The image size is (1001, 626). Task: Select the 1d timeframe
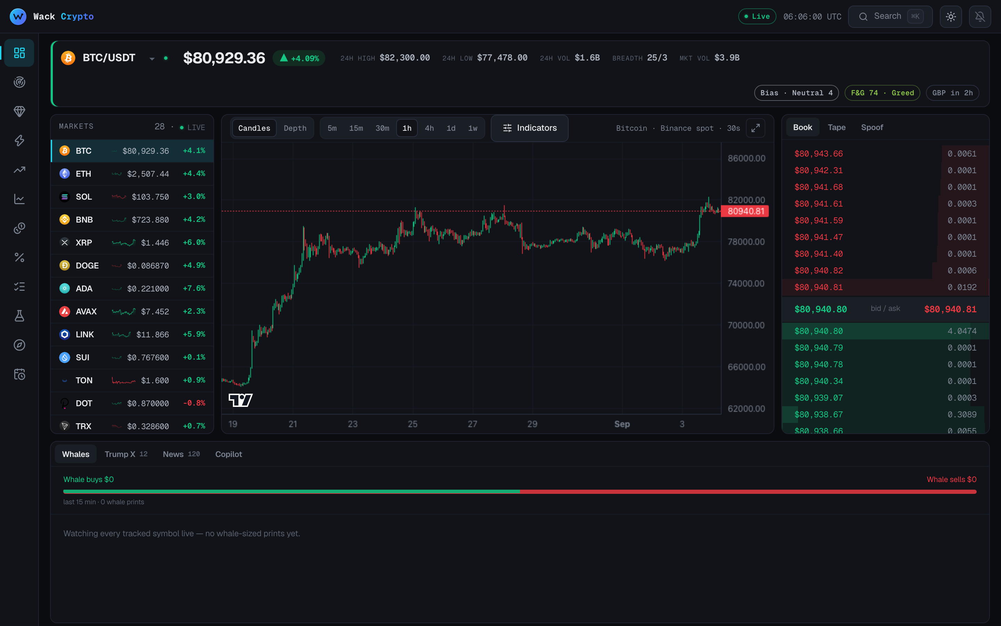point(451,128)
